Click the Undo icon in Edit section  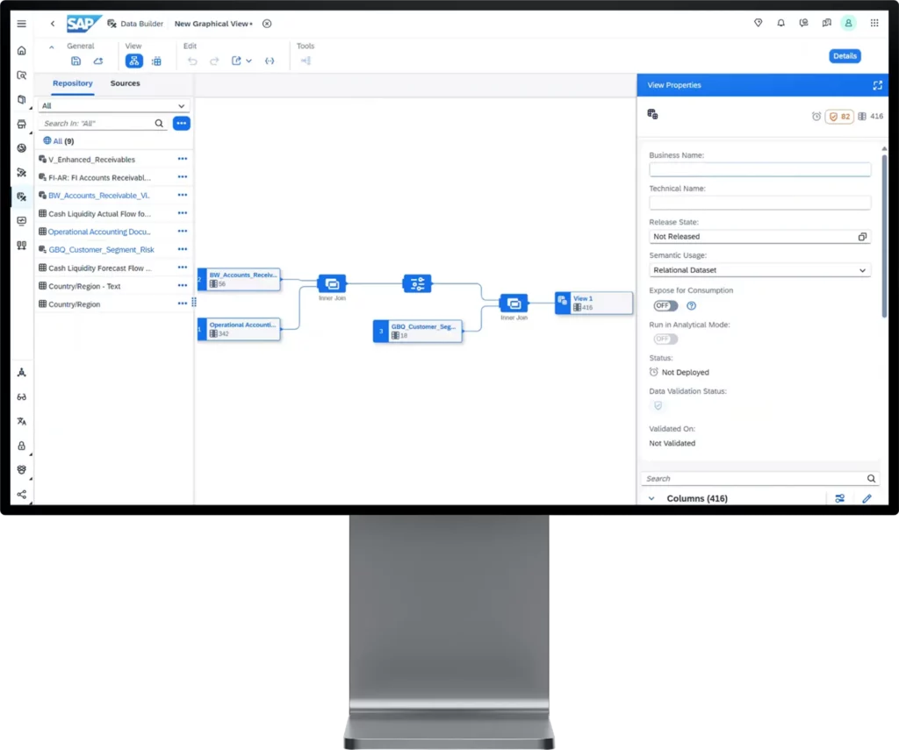pos(192,61)
